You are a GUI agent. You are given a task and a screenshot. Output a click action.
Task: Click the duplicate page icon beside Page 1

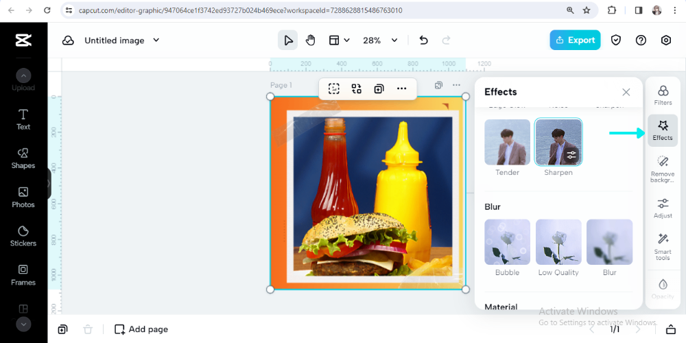pos(438,85)
